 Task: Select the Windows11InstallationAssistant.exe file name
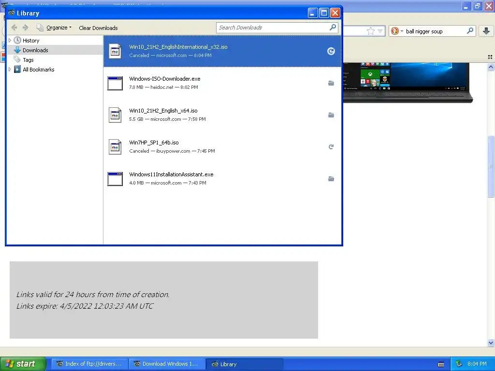[171, 174]
